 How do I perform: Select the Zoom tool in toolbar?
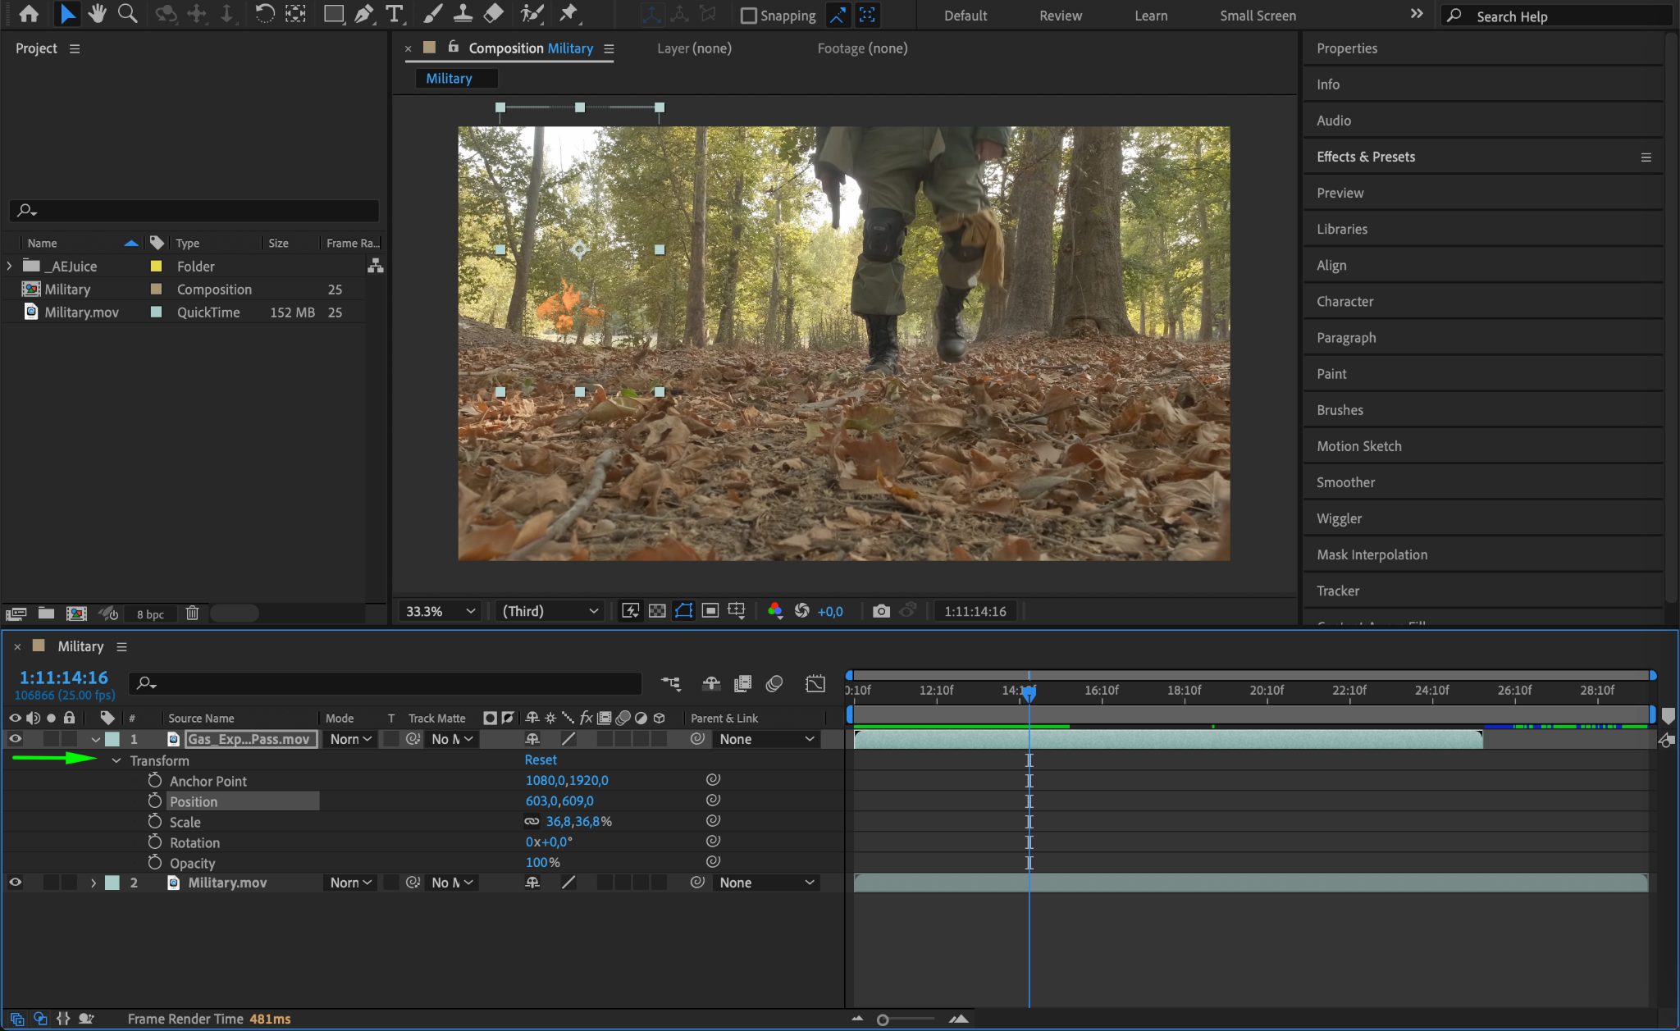(127, 14)
